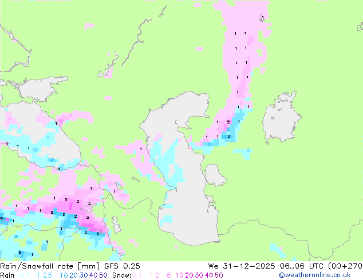Click the snow legend value 10
The height and width of the screenshot is (280, 363).
tap(179, 275)
